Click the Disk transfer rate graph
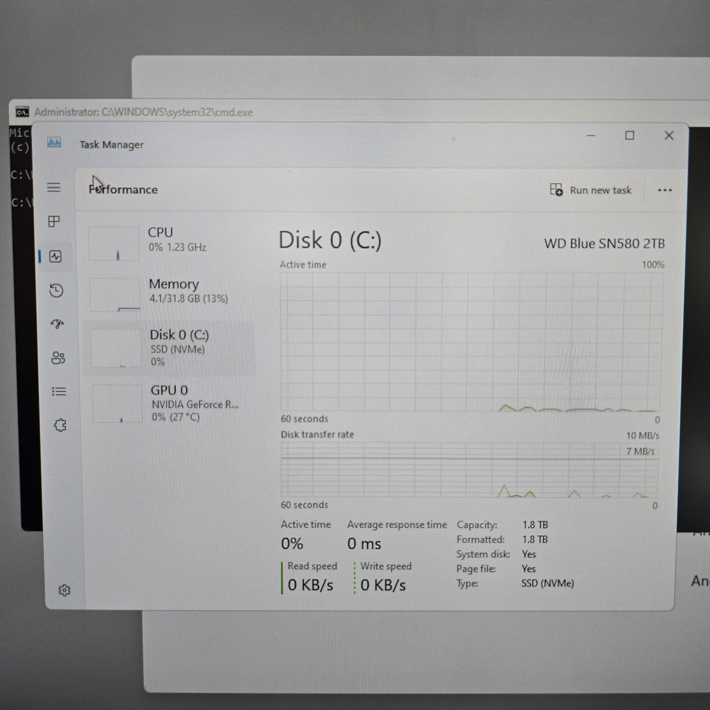The width and height of the screenshot is (710, 710). coord(469,470)
